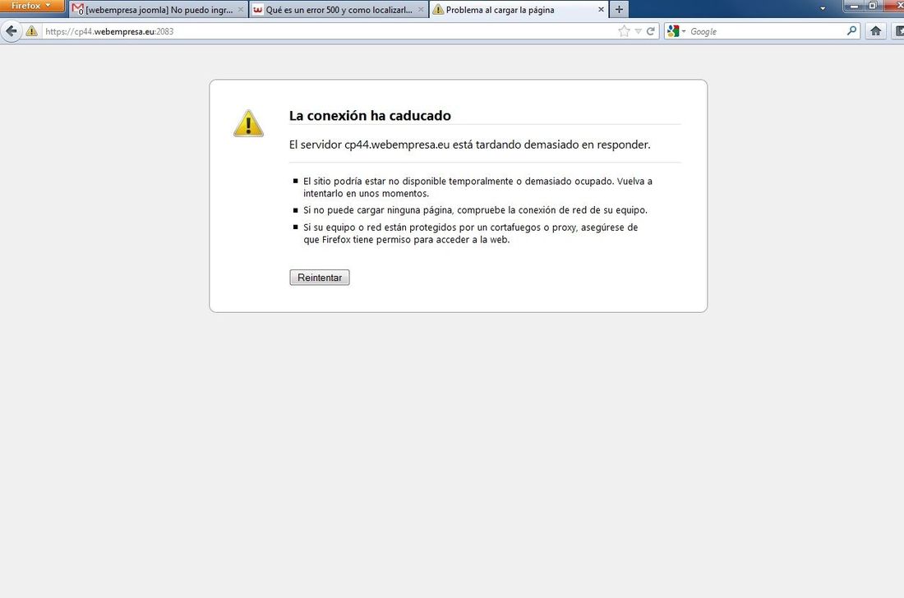Screen dimensions: 904x598
Task: Close the Gmail webempresa joomla tab
Action: (x=241, y=9)
